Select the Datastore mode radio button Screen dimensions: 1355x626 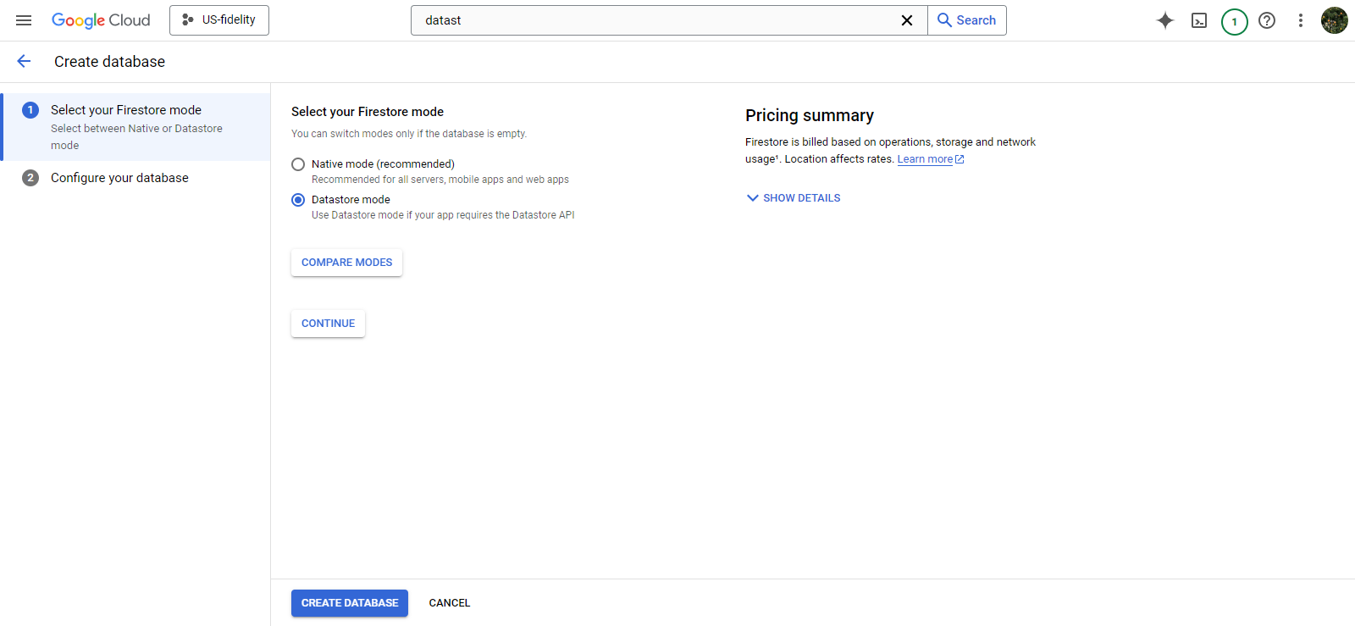[x=298, y=200]
